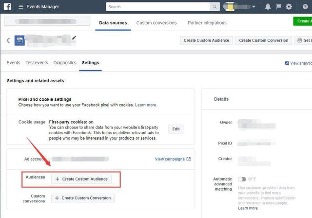Open the blurred ad account selector box
Image resolution: width=312 pixels, height=218 pixels.
coord(47,21)
